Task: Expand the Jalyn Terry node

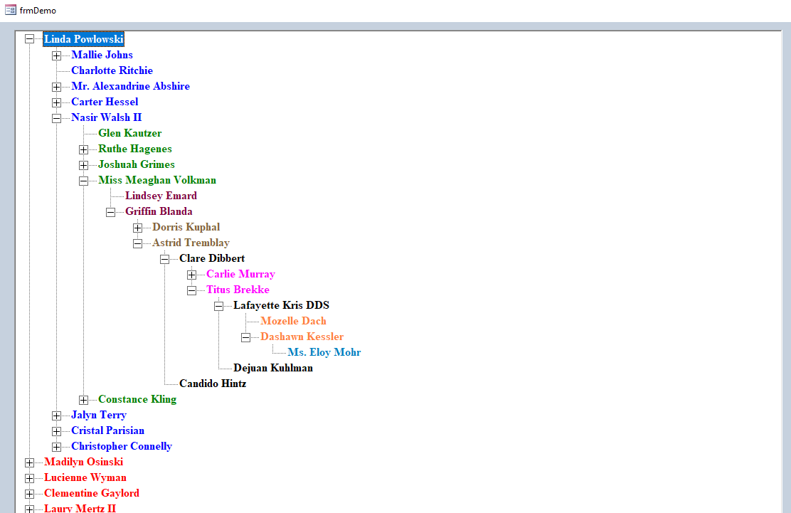Action: tap(56, 416)
